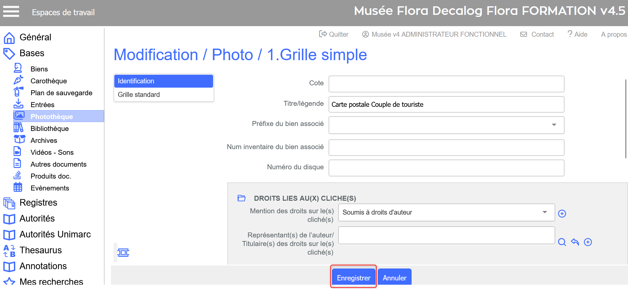Click the search magnifier icon beside Représentant field
Viewport: 628px width, 289px height.
tap(562, 242)
